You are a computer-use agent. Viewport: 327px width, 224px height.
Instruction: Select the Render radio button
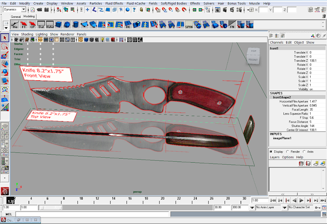point(287,151)
